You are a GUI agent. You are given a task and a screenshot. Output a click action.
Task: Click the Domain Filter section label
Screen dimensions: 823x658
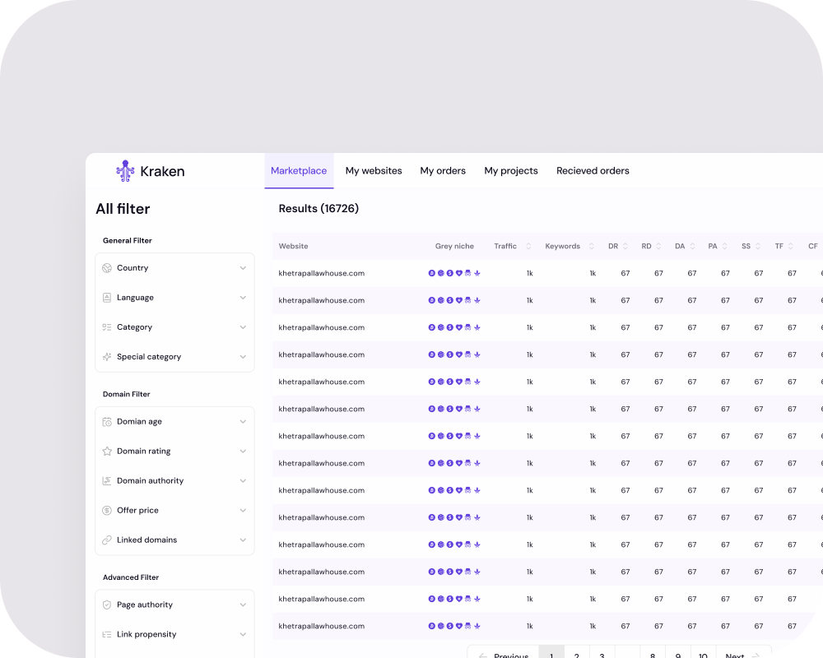pos(127,394)
